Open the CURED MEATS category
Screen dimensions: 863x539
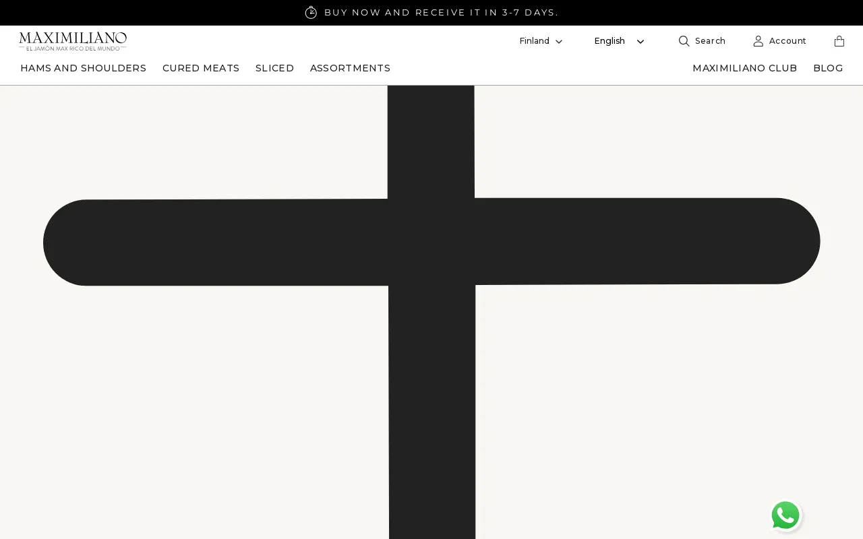pyautogui.click(x=201, y=68)
